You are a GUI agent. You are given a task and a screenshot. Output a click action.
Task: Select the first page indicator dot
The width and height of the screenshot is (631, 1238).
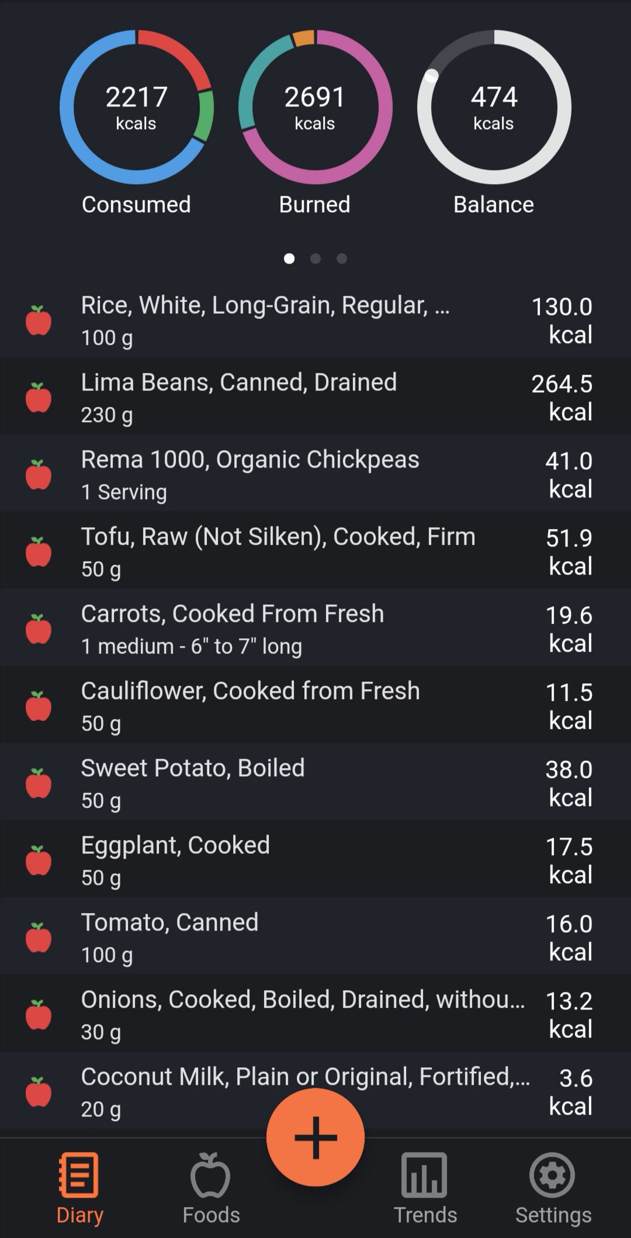click(289, 258)
